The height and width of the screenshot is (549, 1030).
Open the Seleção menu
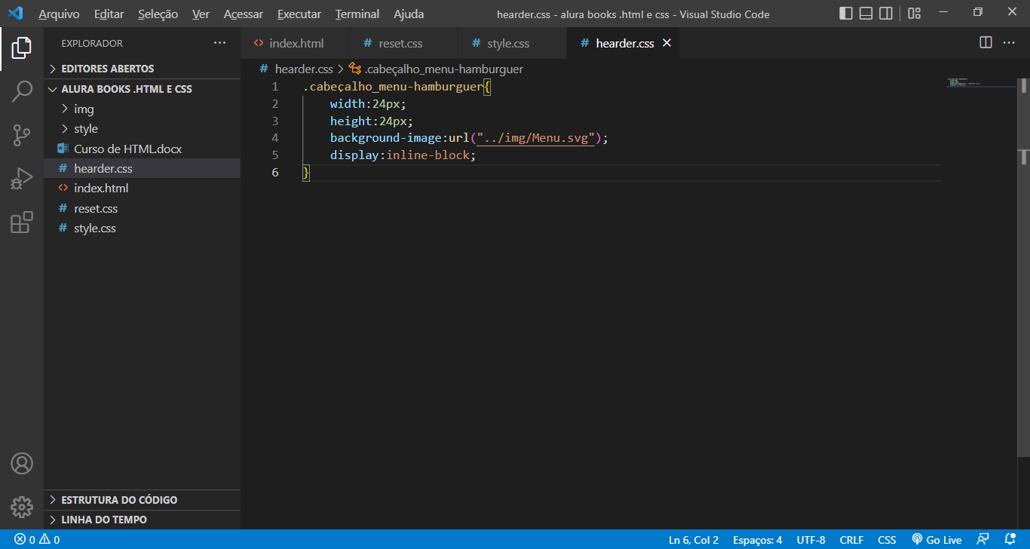pos(158,14)
